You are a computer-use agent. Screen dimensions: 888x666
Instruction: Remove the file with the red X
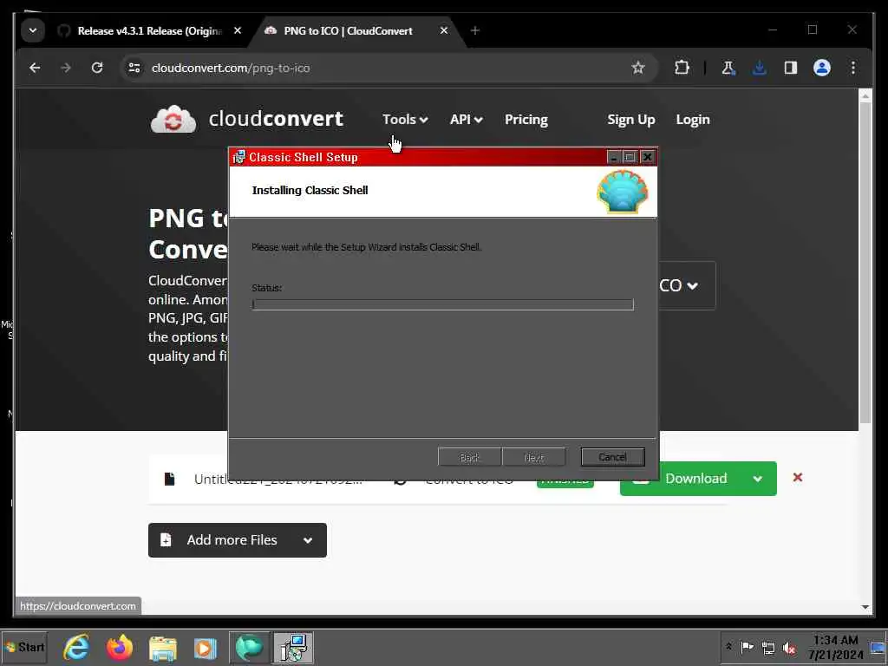point(798,478)
